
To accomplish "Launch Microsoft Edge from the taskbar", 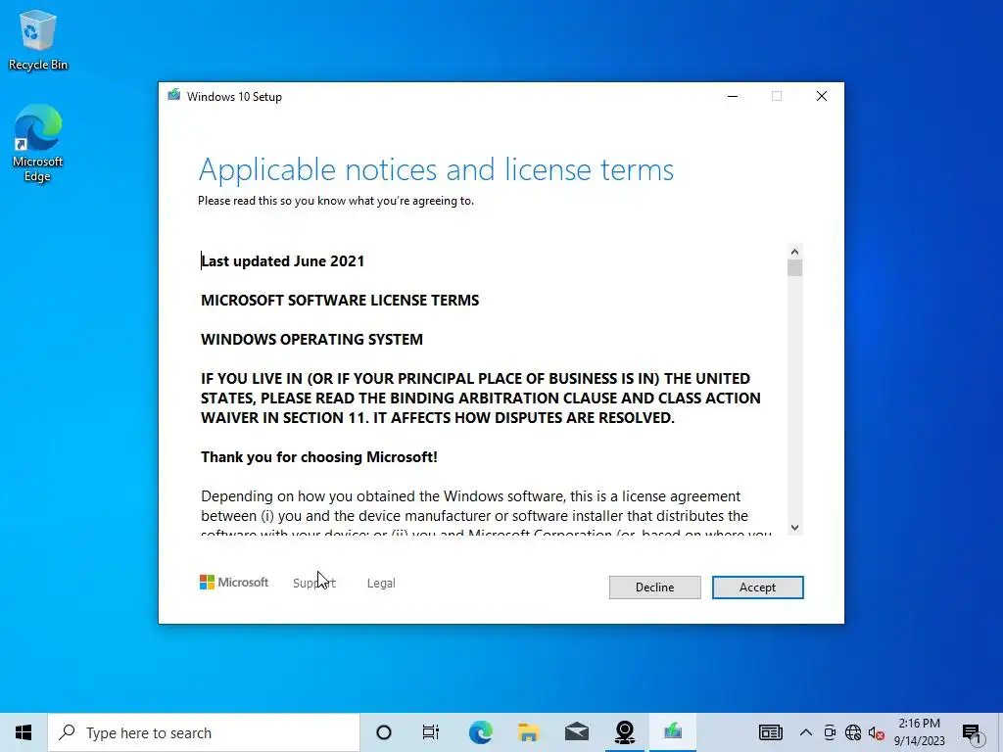I will click(480, 732).
